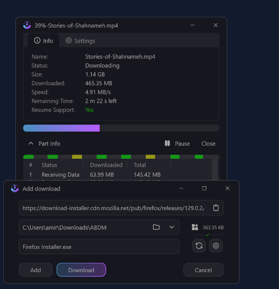Click the 363.35 KB file size label
Viewport: 279px width, 289px height.
[213, 227]
